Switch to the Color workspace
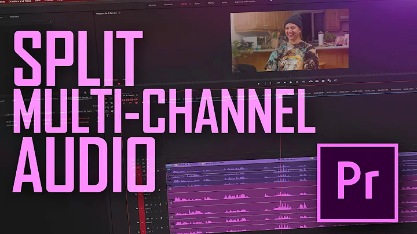The image size is (417, 234). 197,3
